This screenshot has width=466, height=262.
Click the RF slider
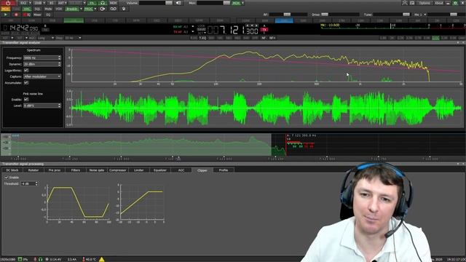pyautogui.click(x=288, y=15)
